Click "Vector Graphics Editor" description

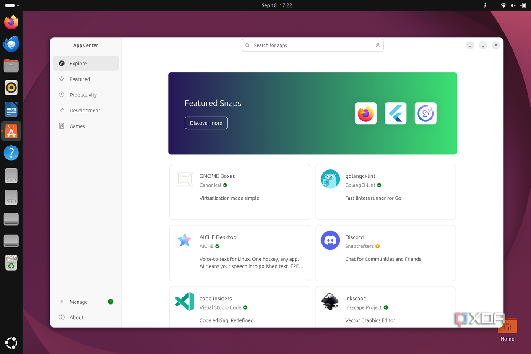(x=370, y=320)
